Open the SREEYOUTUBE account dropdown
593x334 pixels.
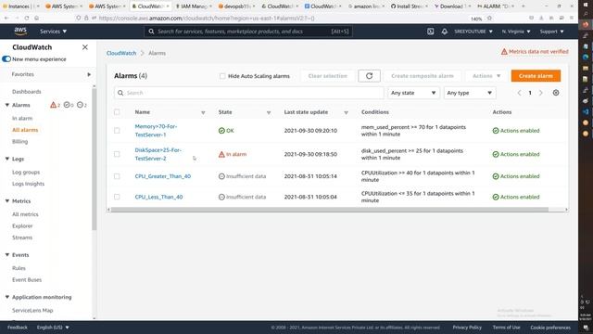(x=473, y=32)
